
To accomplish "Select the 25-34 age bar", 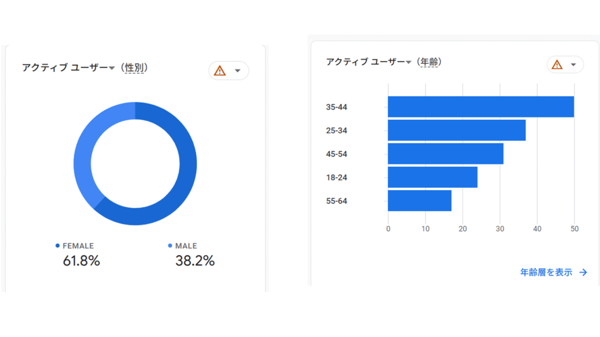I will click(x=456, y=130).
